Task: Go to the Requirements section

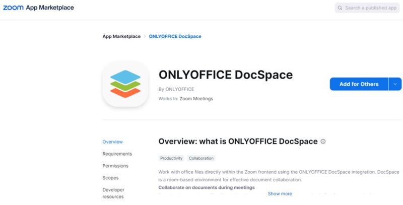Action: (x=117, y=154)
